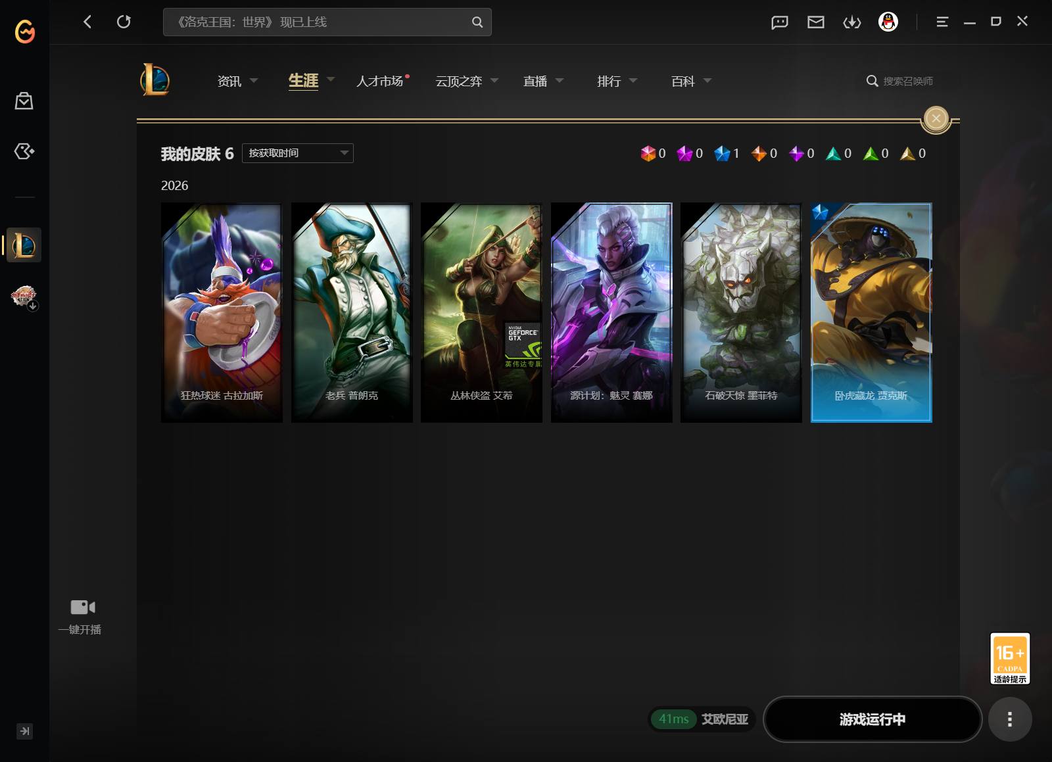Collapse the sidebar with the arrow icon
This screenshot has width=1052, height=762.
click(24, 731)
